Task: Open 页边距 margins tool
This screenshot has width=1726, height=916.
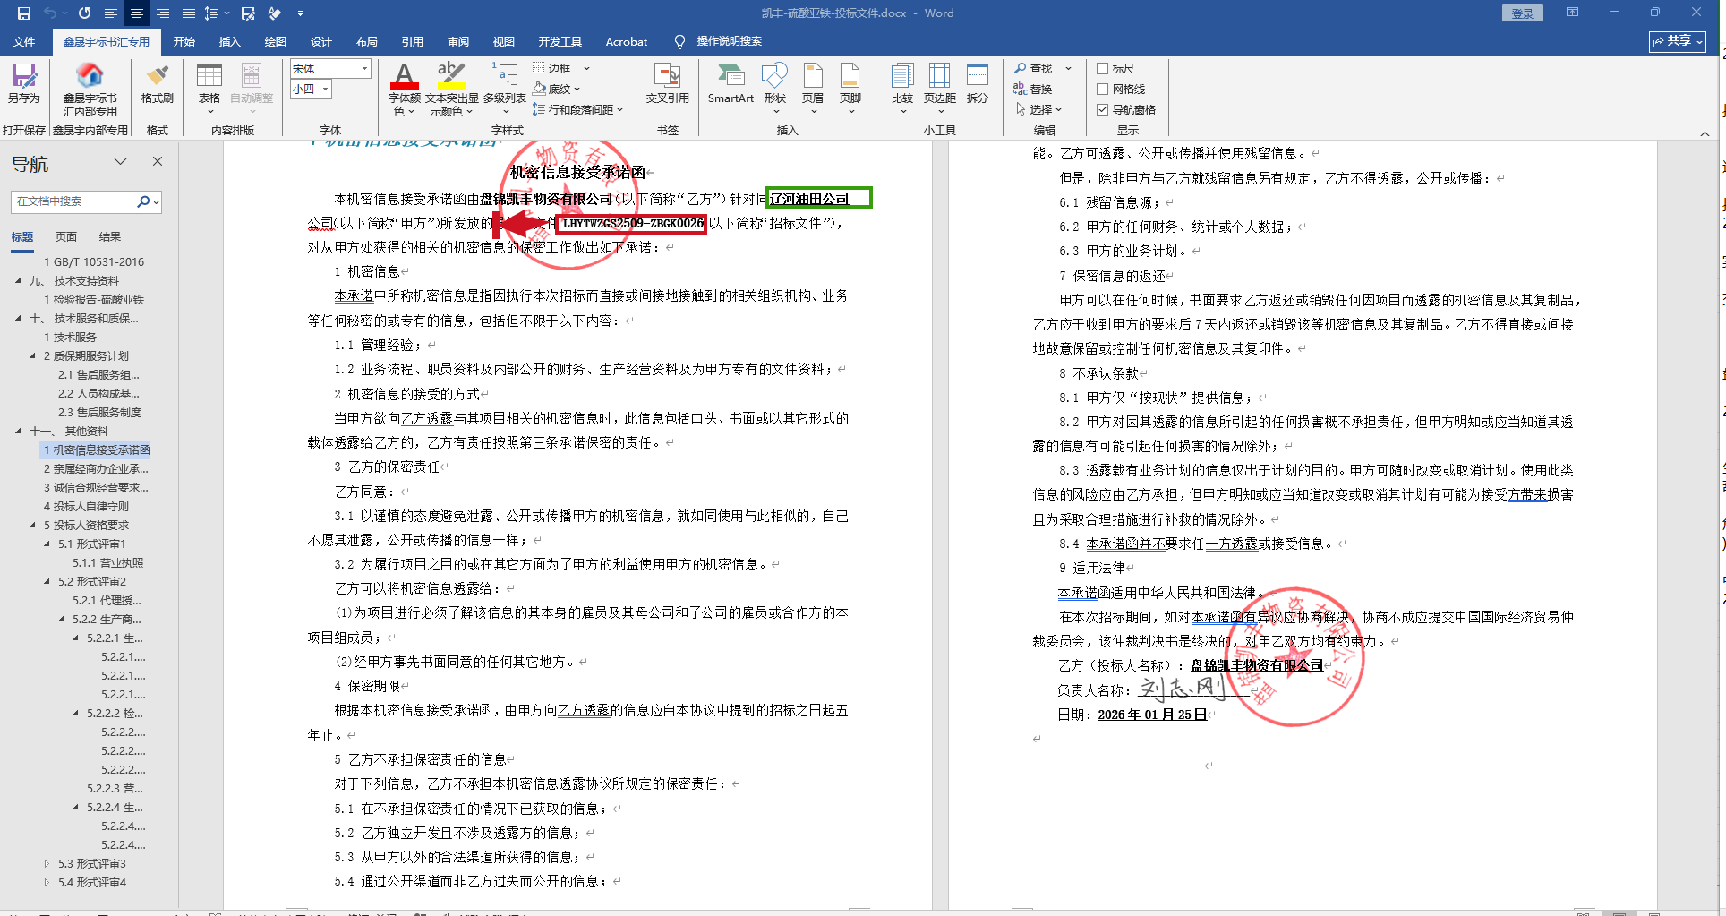Action: 940,89
